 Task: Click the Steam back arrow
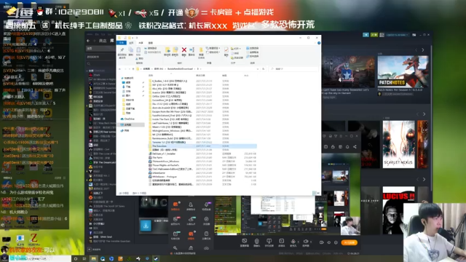(88, 41)
